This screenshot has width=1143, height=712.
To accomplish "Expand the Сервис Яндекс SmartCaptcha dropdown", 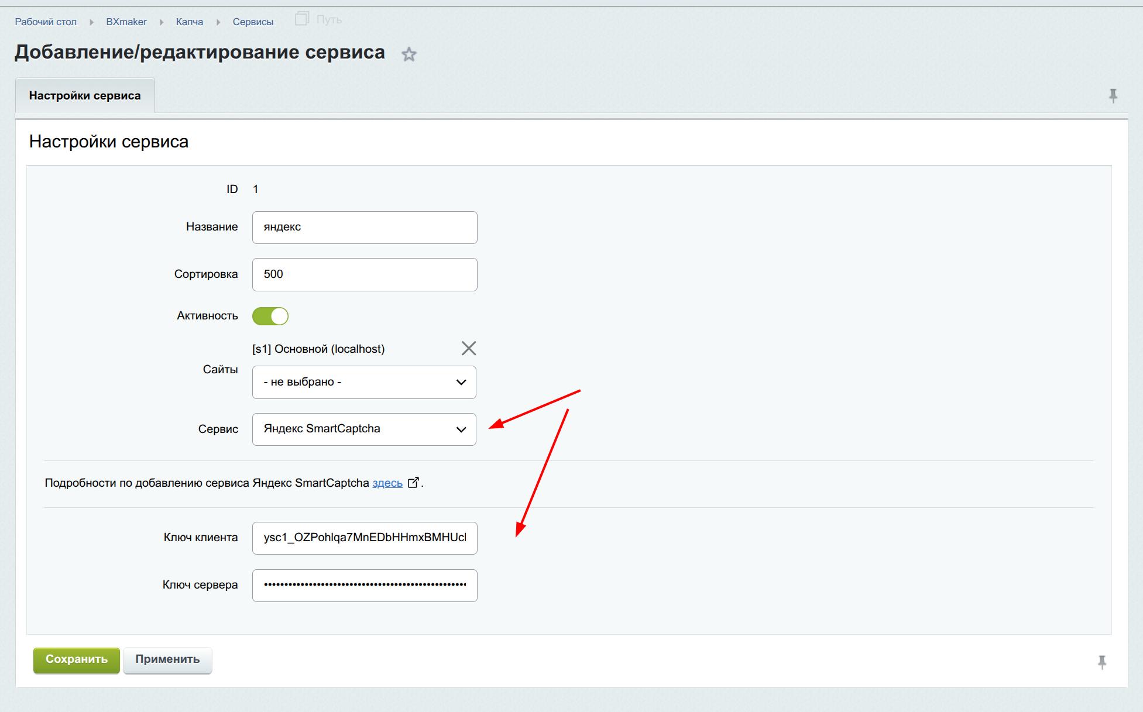I will [x=364, y=429].
